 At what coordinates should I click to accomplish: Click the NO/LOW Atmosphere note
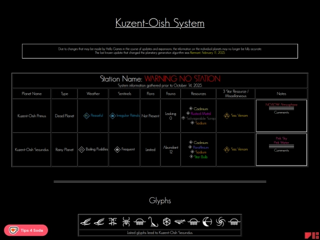281,105
